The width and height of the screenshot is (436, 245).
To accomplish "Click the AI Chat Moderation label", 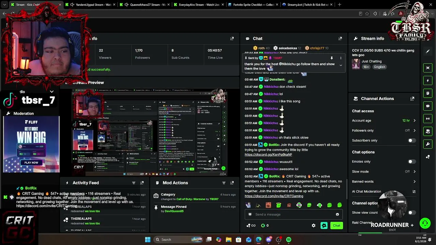I will (367, 192).
